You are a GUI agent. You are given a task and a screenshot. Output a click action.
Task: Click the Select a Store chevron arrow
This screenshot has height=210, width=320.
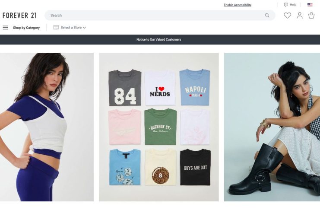[84, 28]
